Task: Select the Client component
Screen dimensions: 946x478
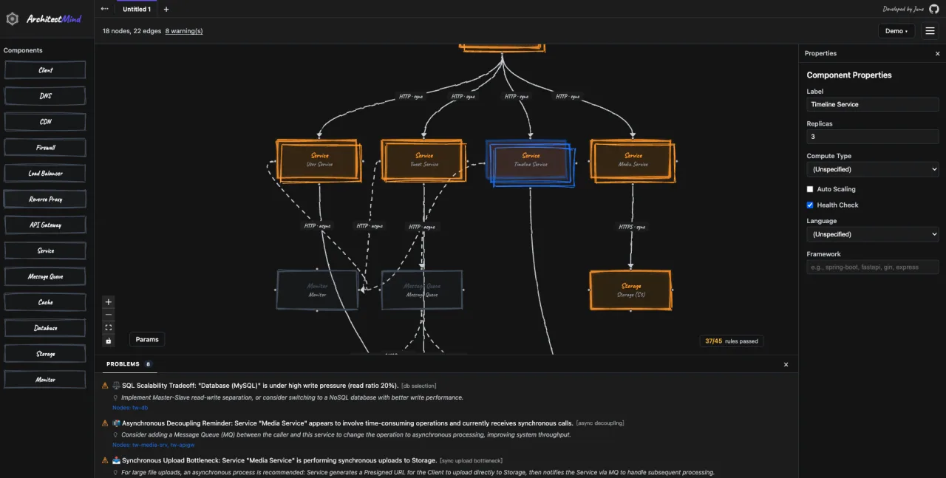Action: [45, 70]
